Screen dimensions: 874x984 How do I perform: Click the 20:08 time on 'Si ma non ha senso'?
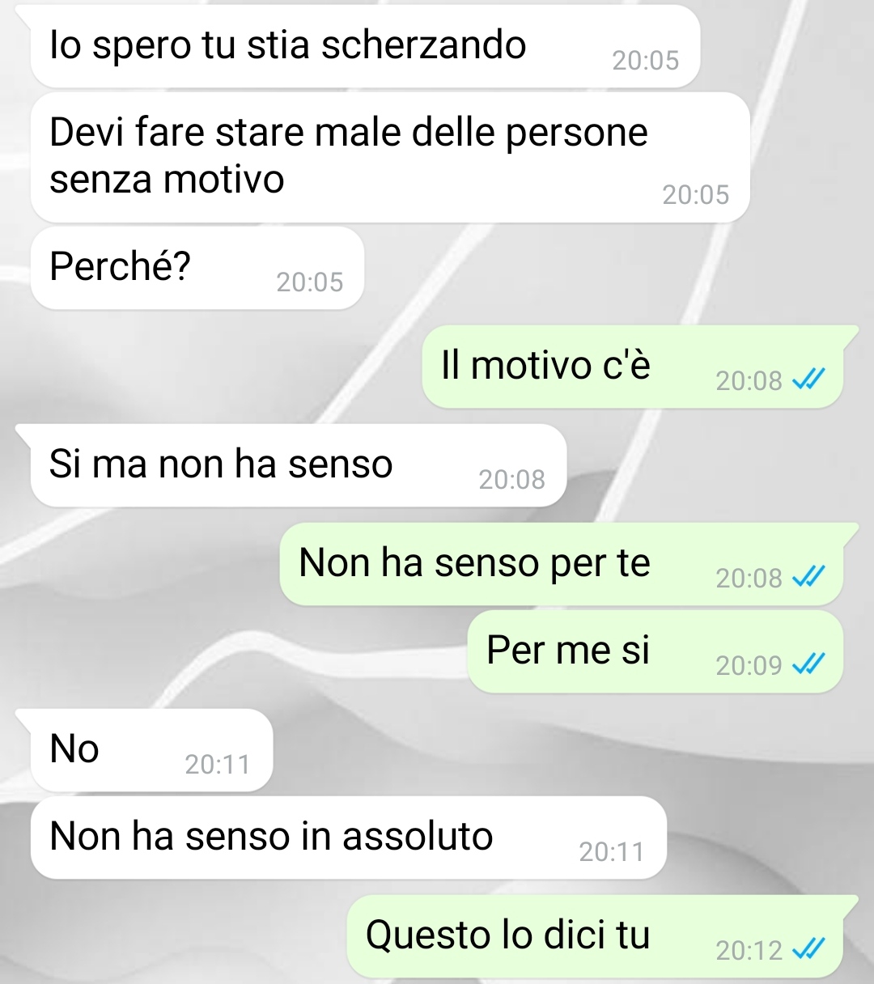pyautogui.click(x=512, y=479)
